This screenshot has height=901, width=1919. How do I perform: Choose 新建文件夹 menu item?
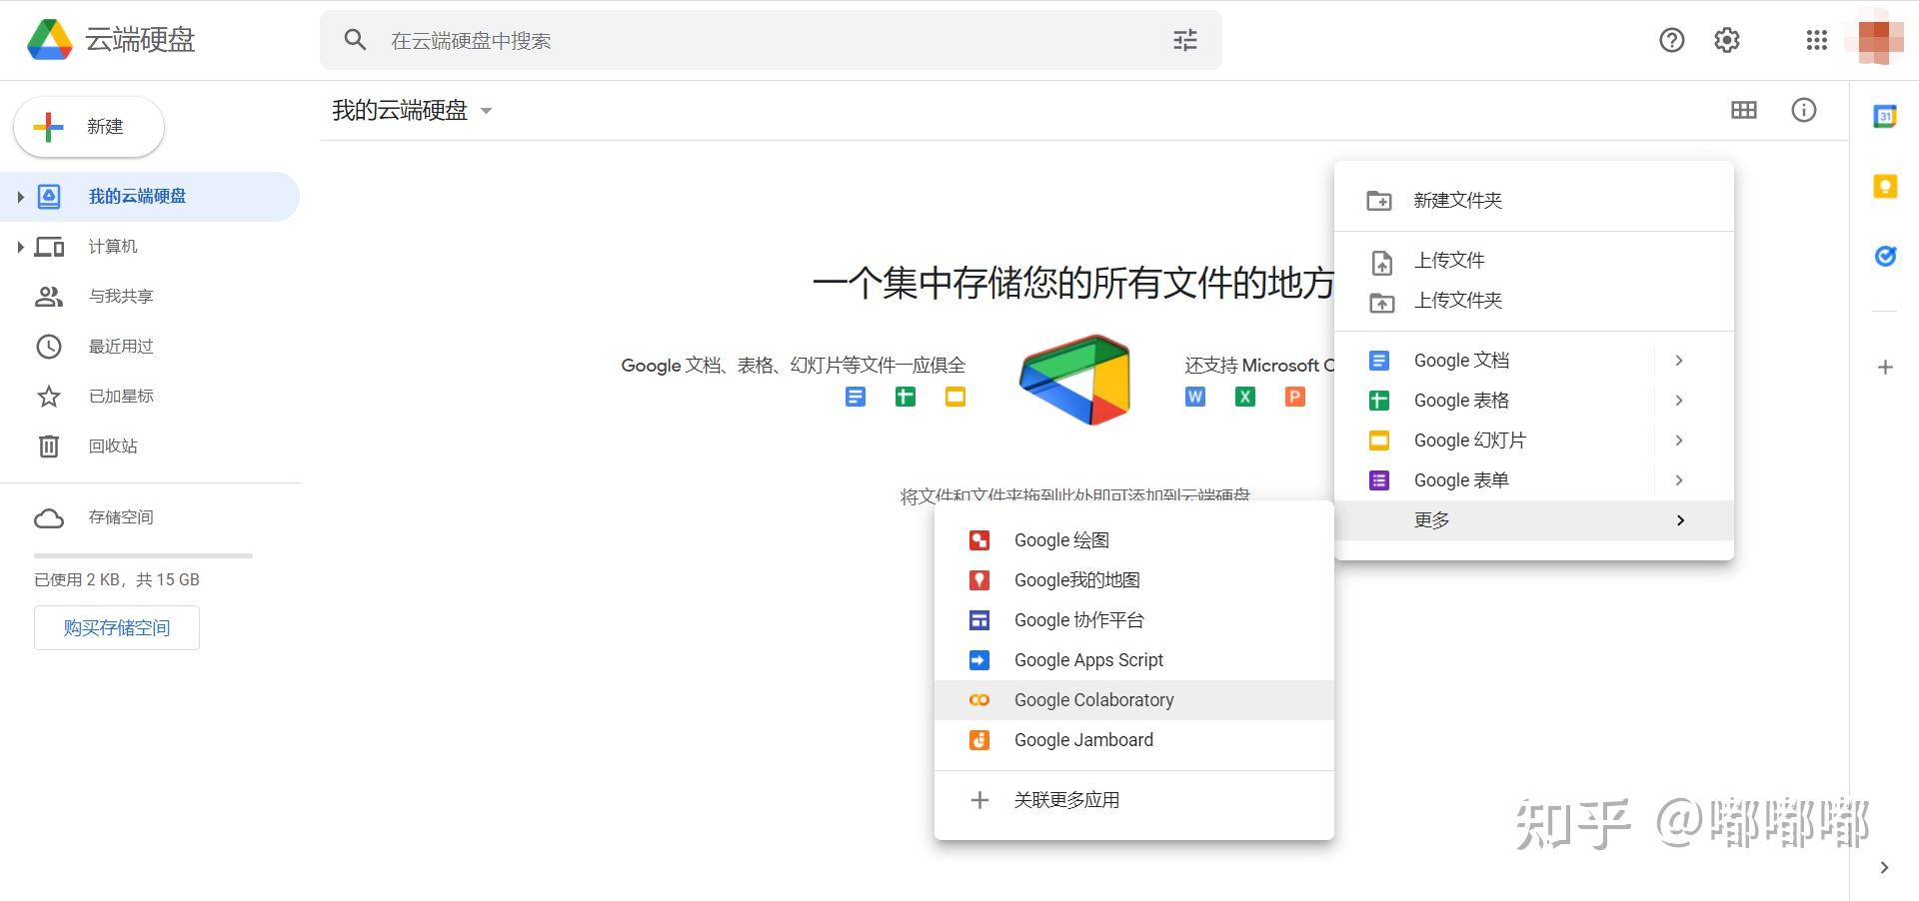(x=1534, y=201)
